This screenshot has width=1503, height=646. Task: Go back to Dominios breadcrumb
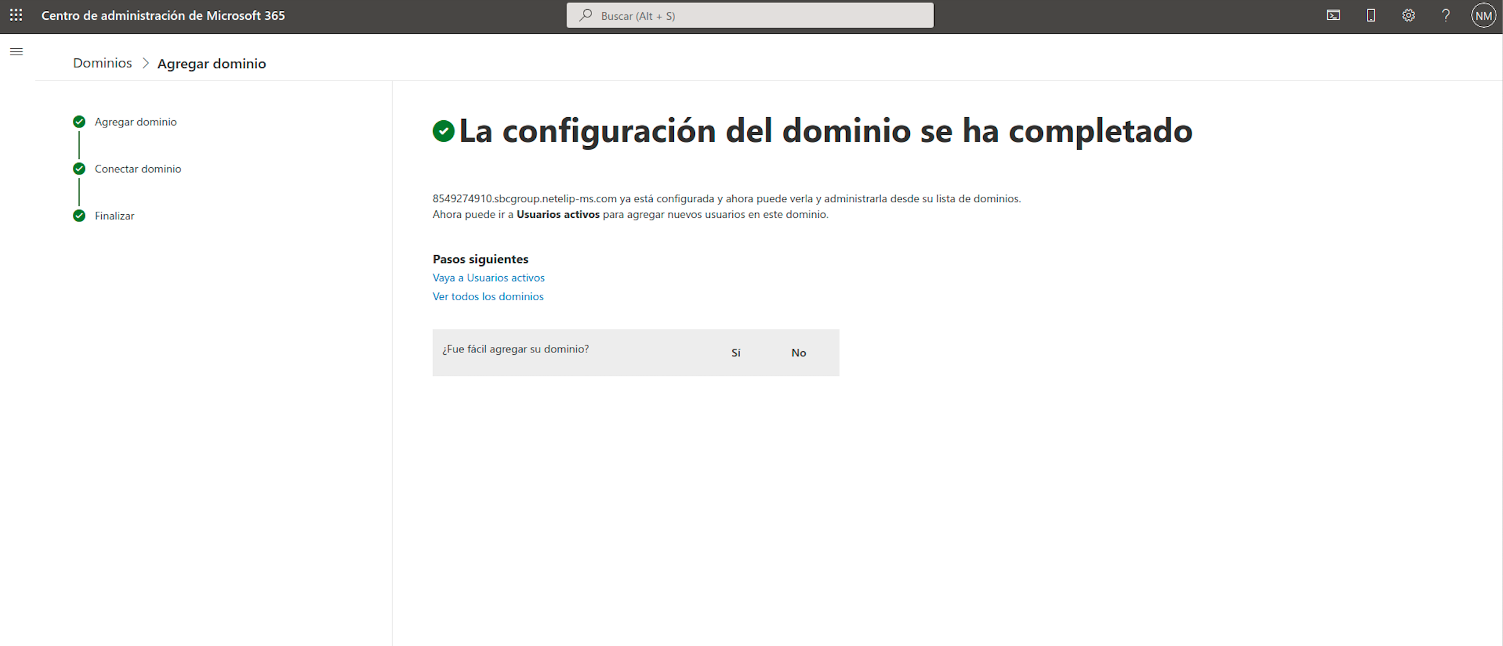pyautogui.click(x=102, y=63)
